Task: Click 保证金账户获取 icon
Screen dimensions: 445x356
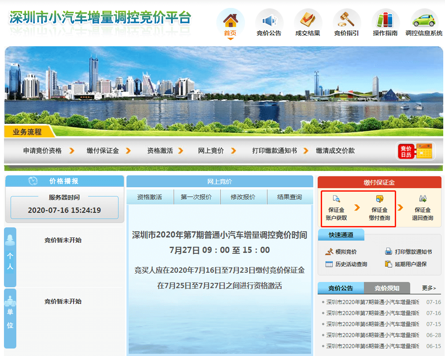Action: coord(336,199)
